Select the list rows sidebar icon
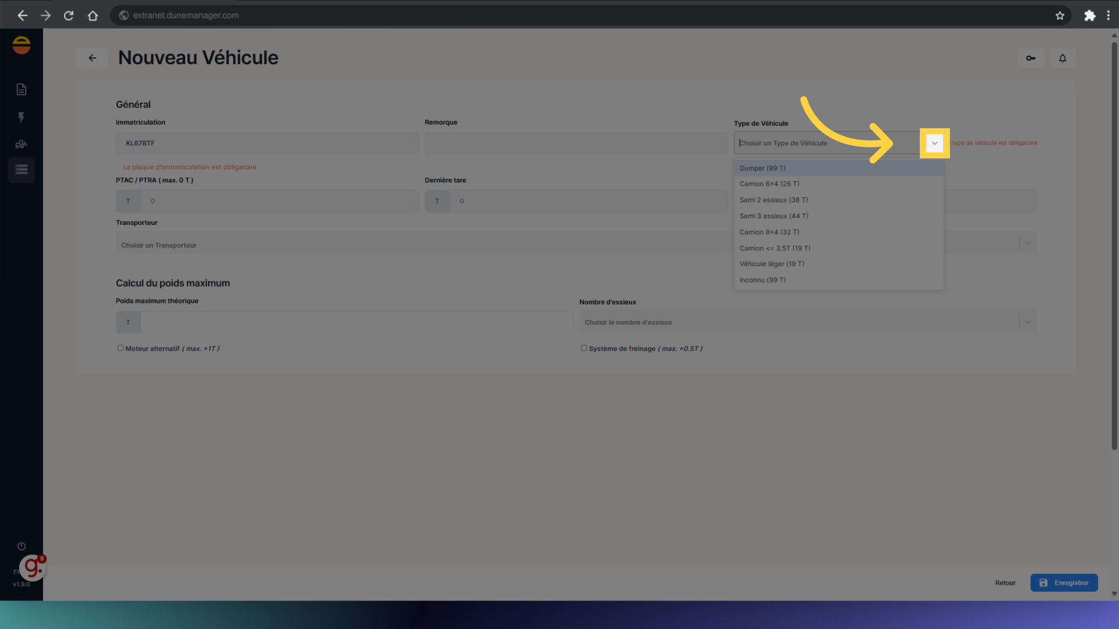 pos(22,170)
